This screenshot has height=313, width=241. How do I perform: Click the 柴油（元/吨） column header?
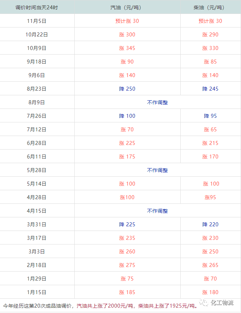point(210,7)
